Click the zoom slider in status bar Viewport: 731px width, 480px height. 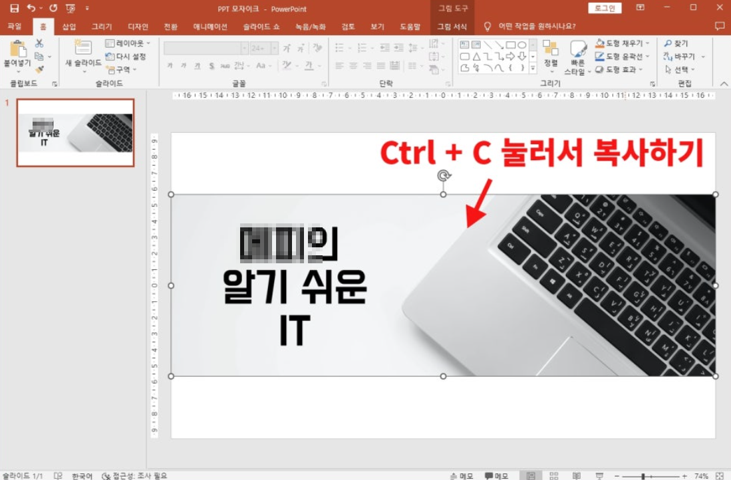(643, 476)
